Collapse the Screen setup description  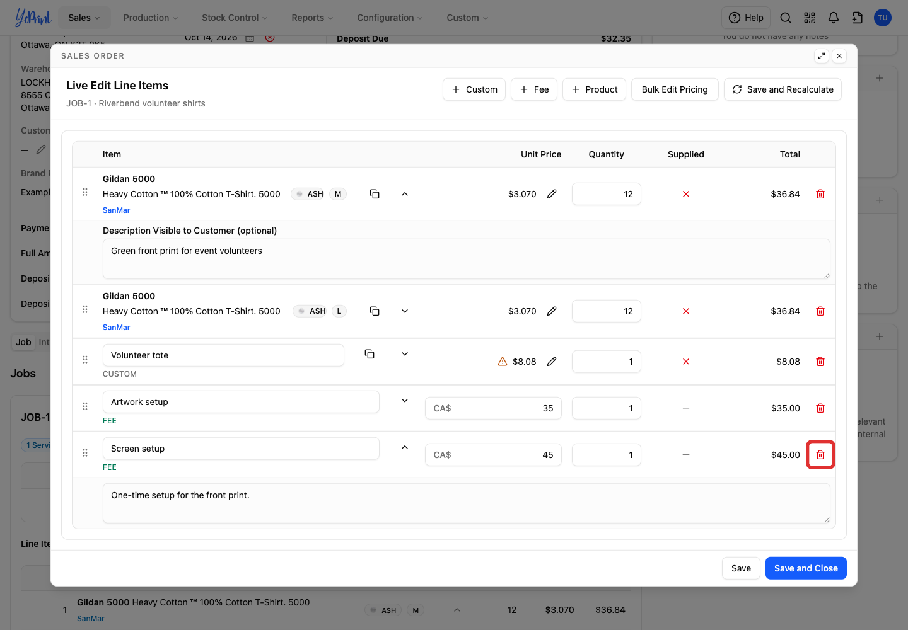point(405,447)
